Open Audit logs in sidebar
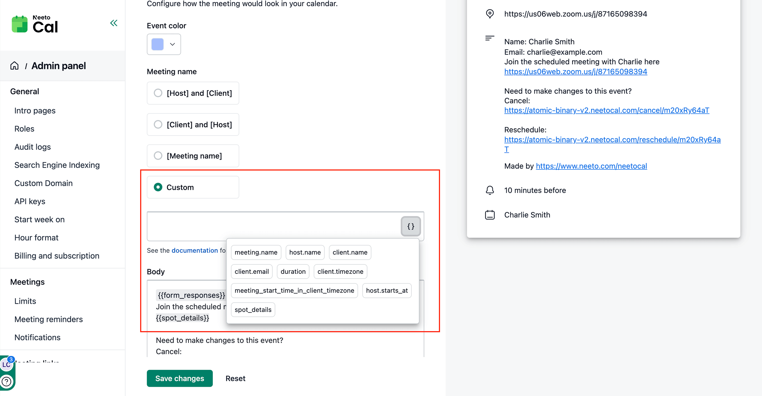Image resolution: width=762 pixels, height=396 pixels. point(33,147)
